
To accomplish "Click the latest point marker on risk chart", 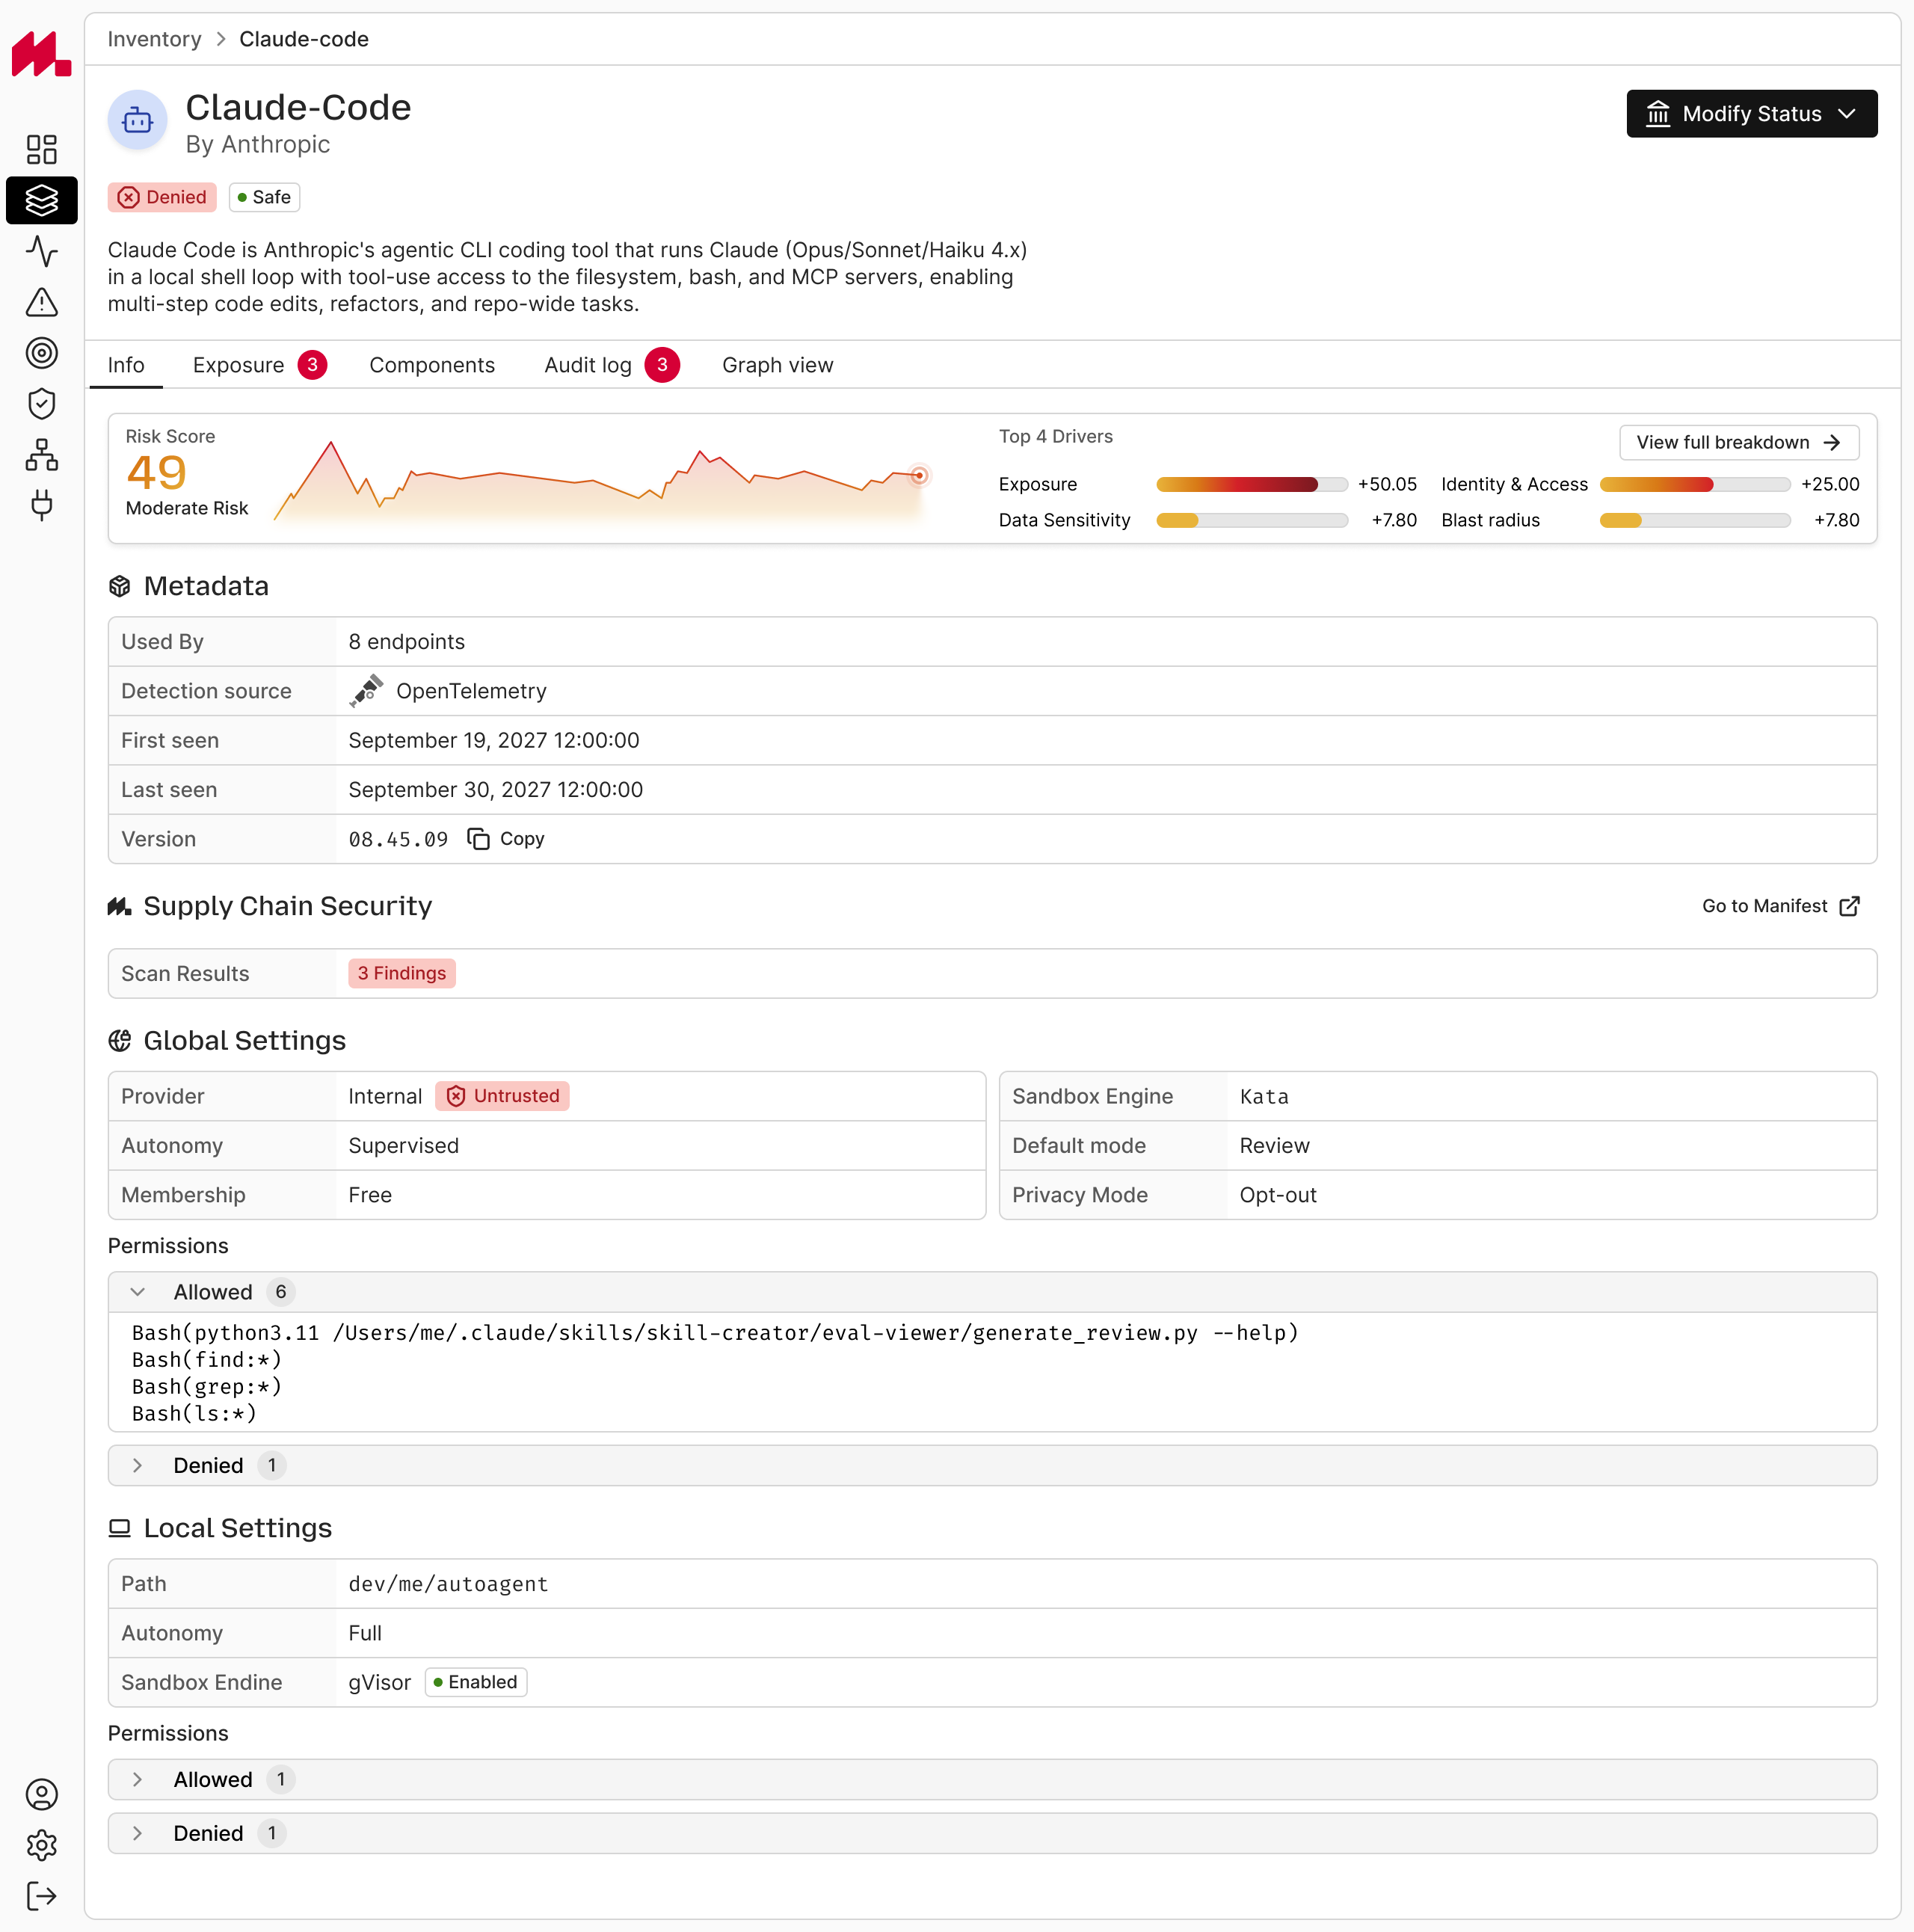I will (919, 476).
